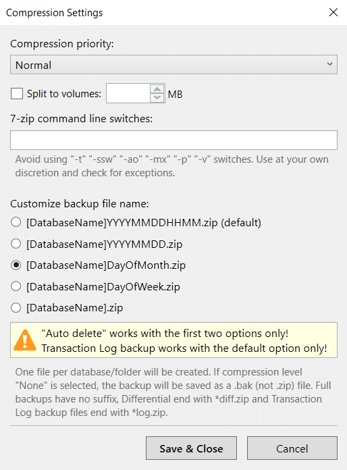
Task: Click the Customize backup file name label
Action: (80, 204)
